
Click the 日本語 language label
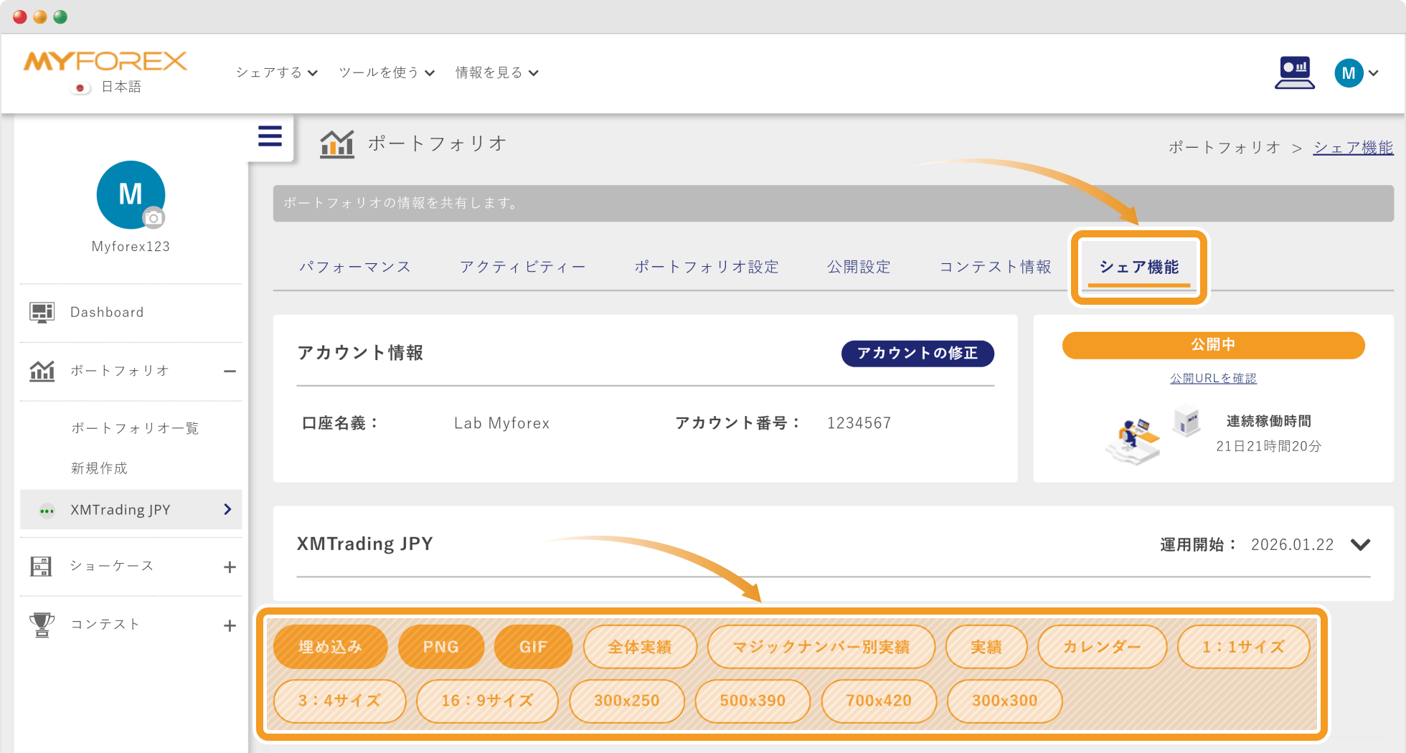[x=121, y=87]
